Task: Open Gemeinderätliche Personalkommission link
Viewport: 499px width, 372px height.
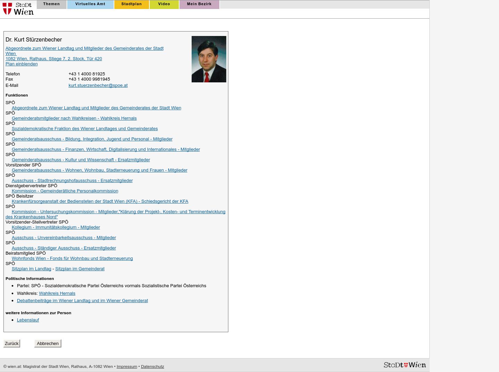Action: click(65, 191)
